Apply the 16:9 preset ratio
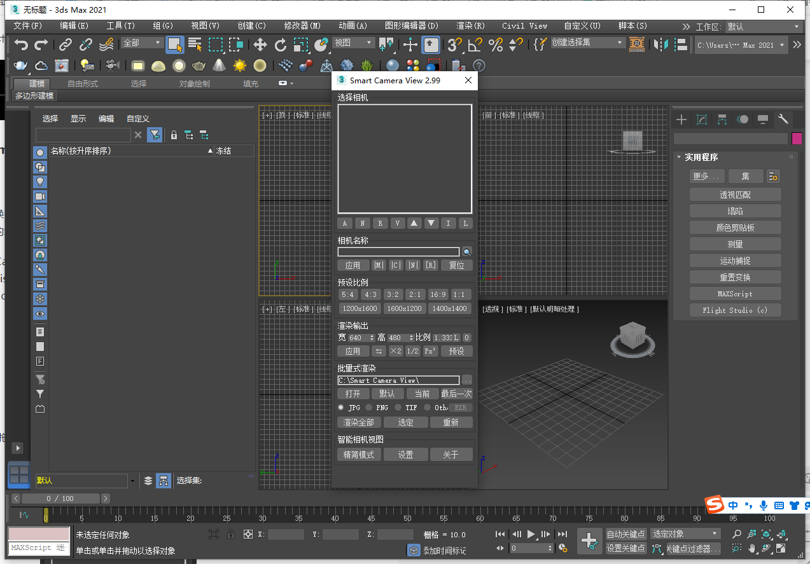810x564 pixels. 439,294
